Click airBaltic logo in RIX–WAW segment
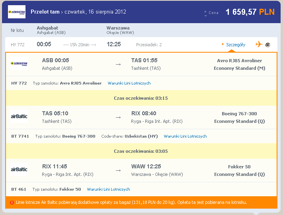 click(x=19, y=170)
